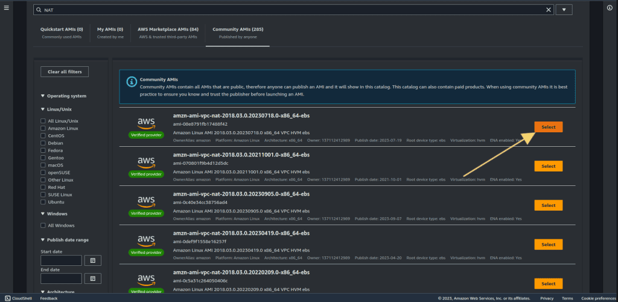The width and height of the screenshot is (618, 302).
Task: Open the End date calendar picker
Action: coord(92,279)
